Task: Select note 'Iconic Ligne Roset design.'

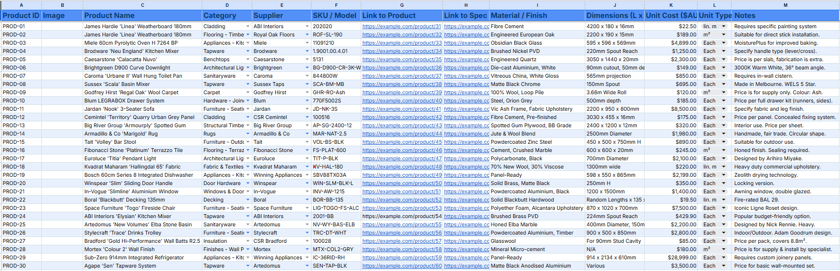Action: 786,208
